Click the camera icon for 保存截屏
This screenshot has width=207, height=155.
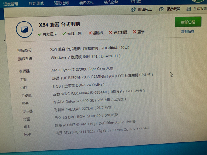(x=162, y=9)
